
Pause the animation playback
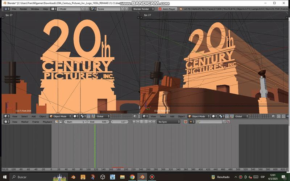(144, 122)
